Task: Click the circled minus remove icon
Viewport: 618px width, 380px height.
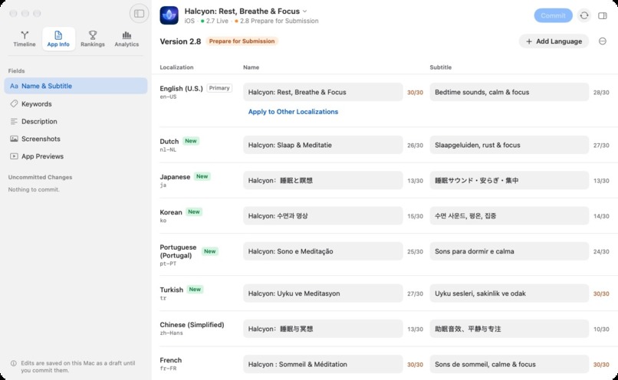Action: 602,41
